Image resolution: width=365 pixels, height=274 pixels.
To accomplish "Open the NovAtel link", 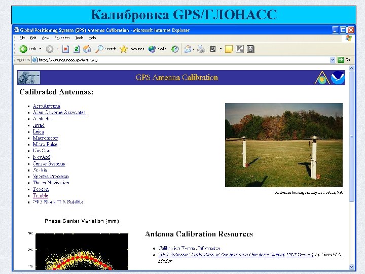I will [42, 157].
